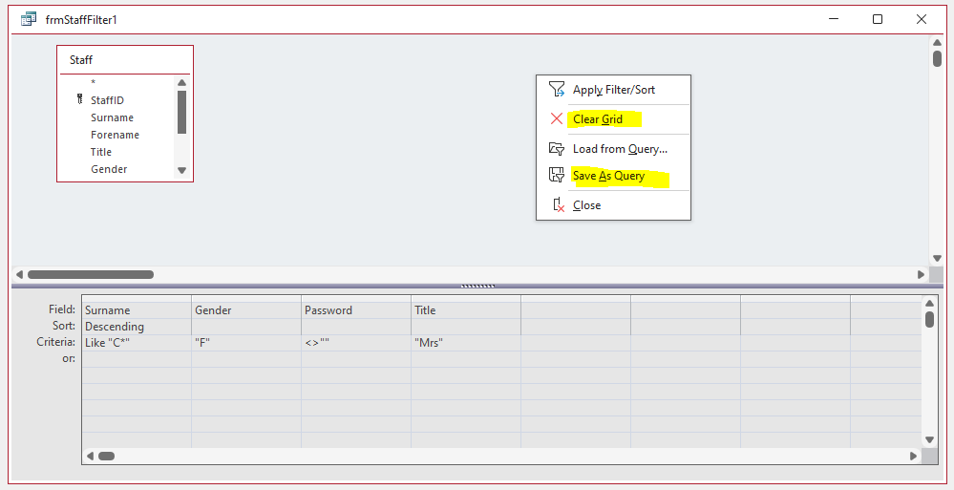Choose Apply Filter/Sort from context menu
954x490 pixels.
coord(613,90)
